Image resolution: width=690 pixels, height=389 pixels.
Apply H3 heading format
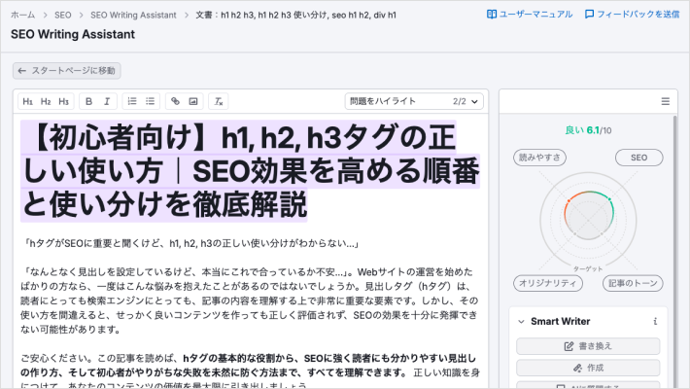coord(64,101)
